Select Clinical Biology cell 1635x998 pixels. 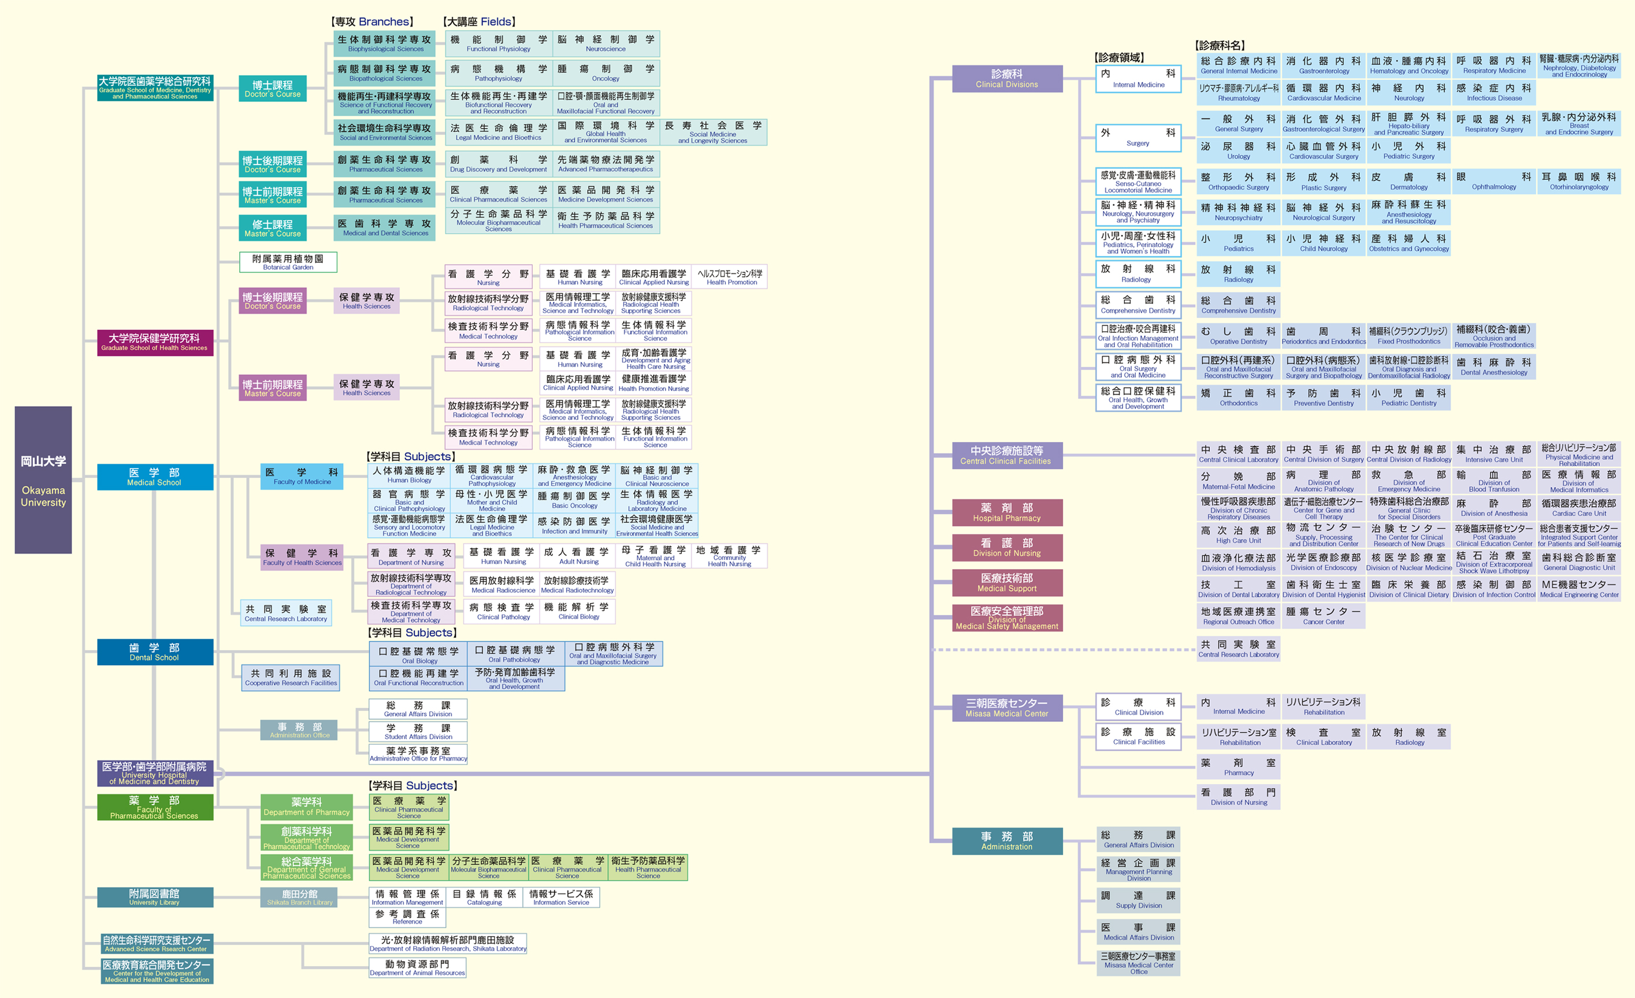(578, 611)
